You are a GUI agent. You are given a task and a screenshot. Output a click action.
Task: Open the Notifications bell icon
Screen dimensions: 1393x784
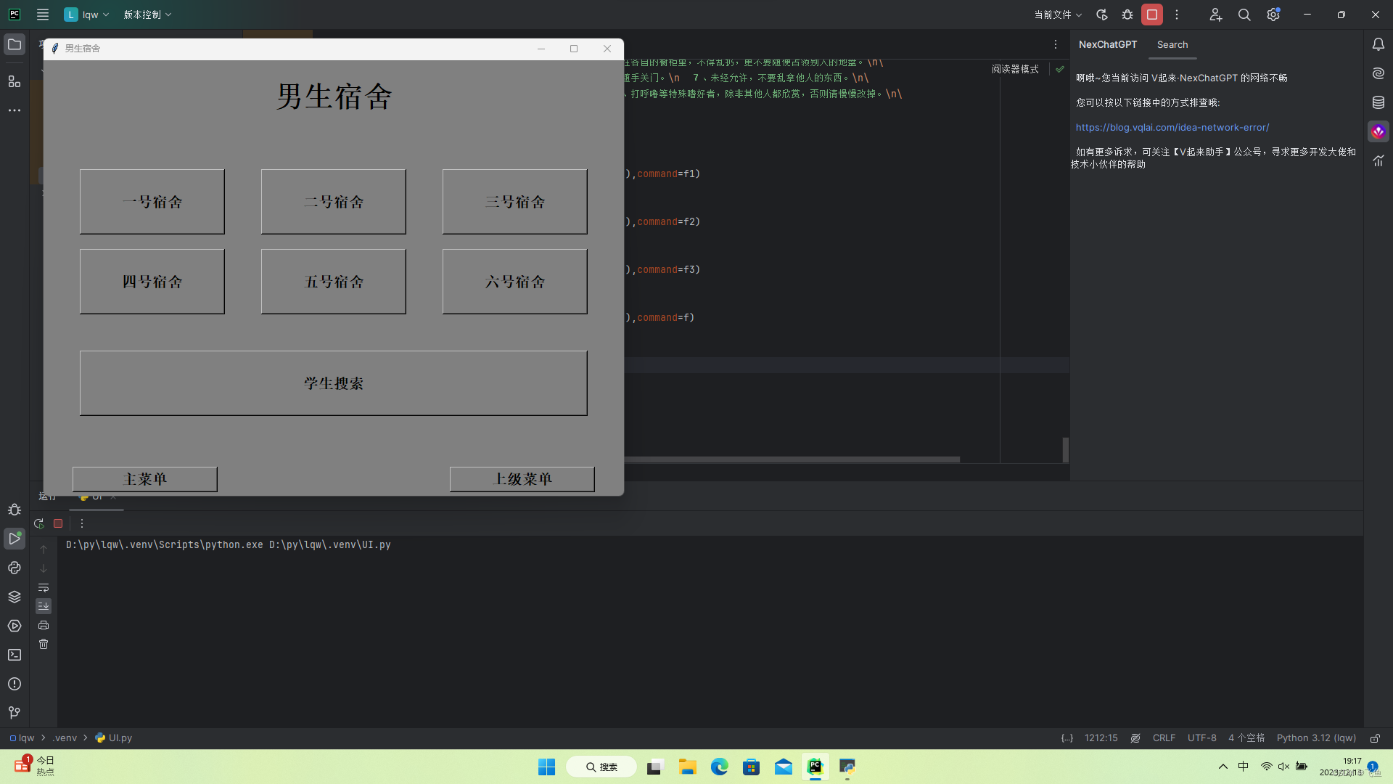pyautogui.click(x=1378, y=44)
